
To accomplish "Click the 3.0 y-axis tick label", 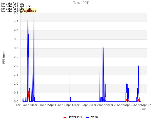I will (x=16, y=48).
